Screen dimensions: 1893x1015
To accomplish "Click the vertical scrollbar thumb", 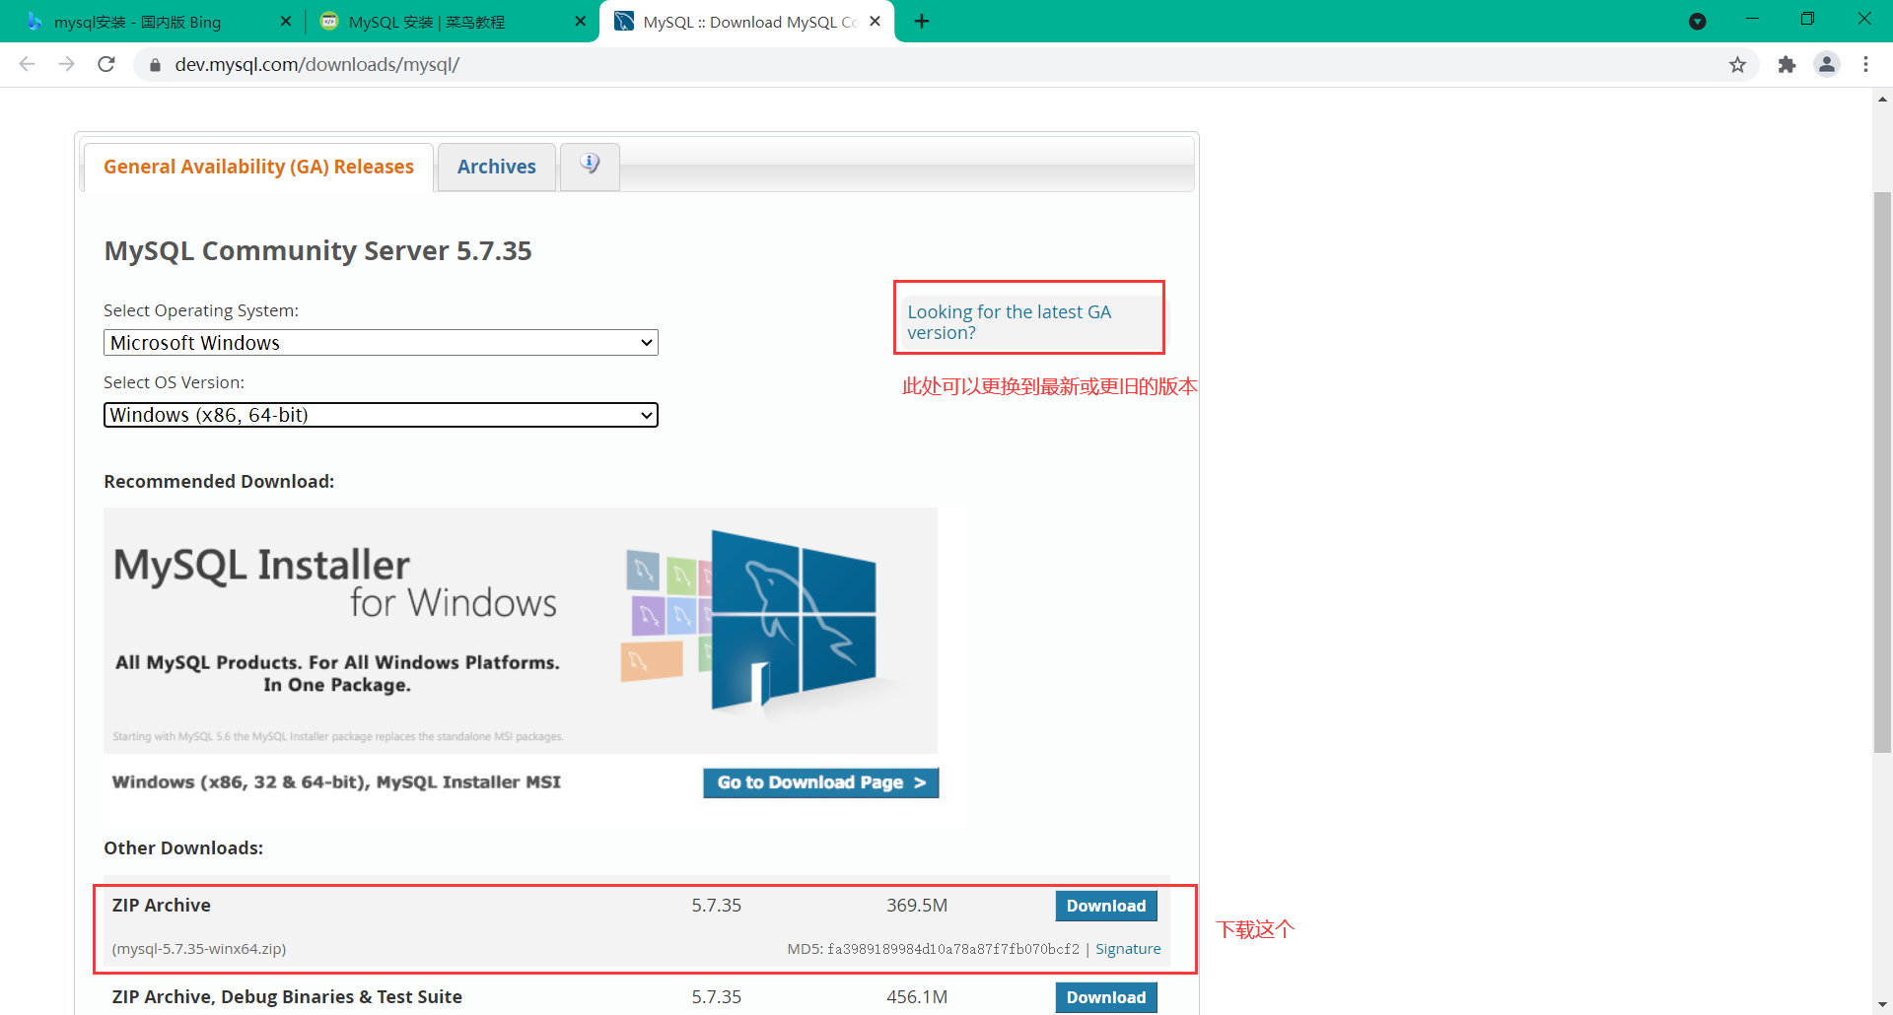I will [x=1882, y=473].
